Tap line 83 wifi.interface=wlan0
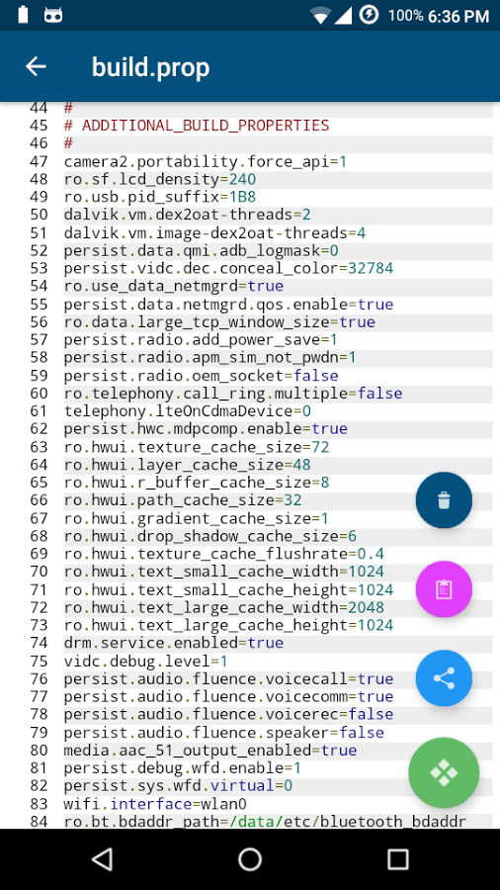This screenshot has height=890, width=500. pos(155,804)
